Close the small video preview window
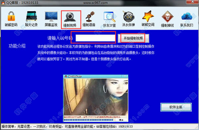This screenshot has width=199, height=130. tap(125, 76)
